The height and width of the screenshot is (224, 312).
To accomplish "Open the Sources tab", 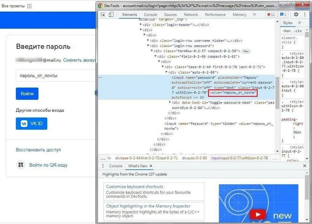I will pyautogui.click(x=170, y=15).
